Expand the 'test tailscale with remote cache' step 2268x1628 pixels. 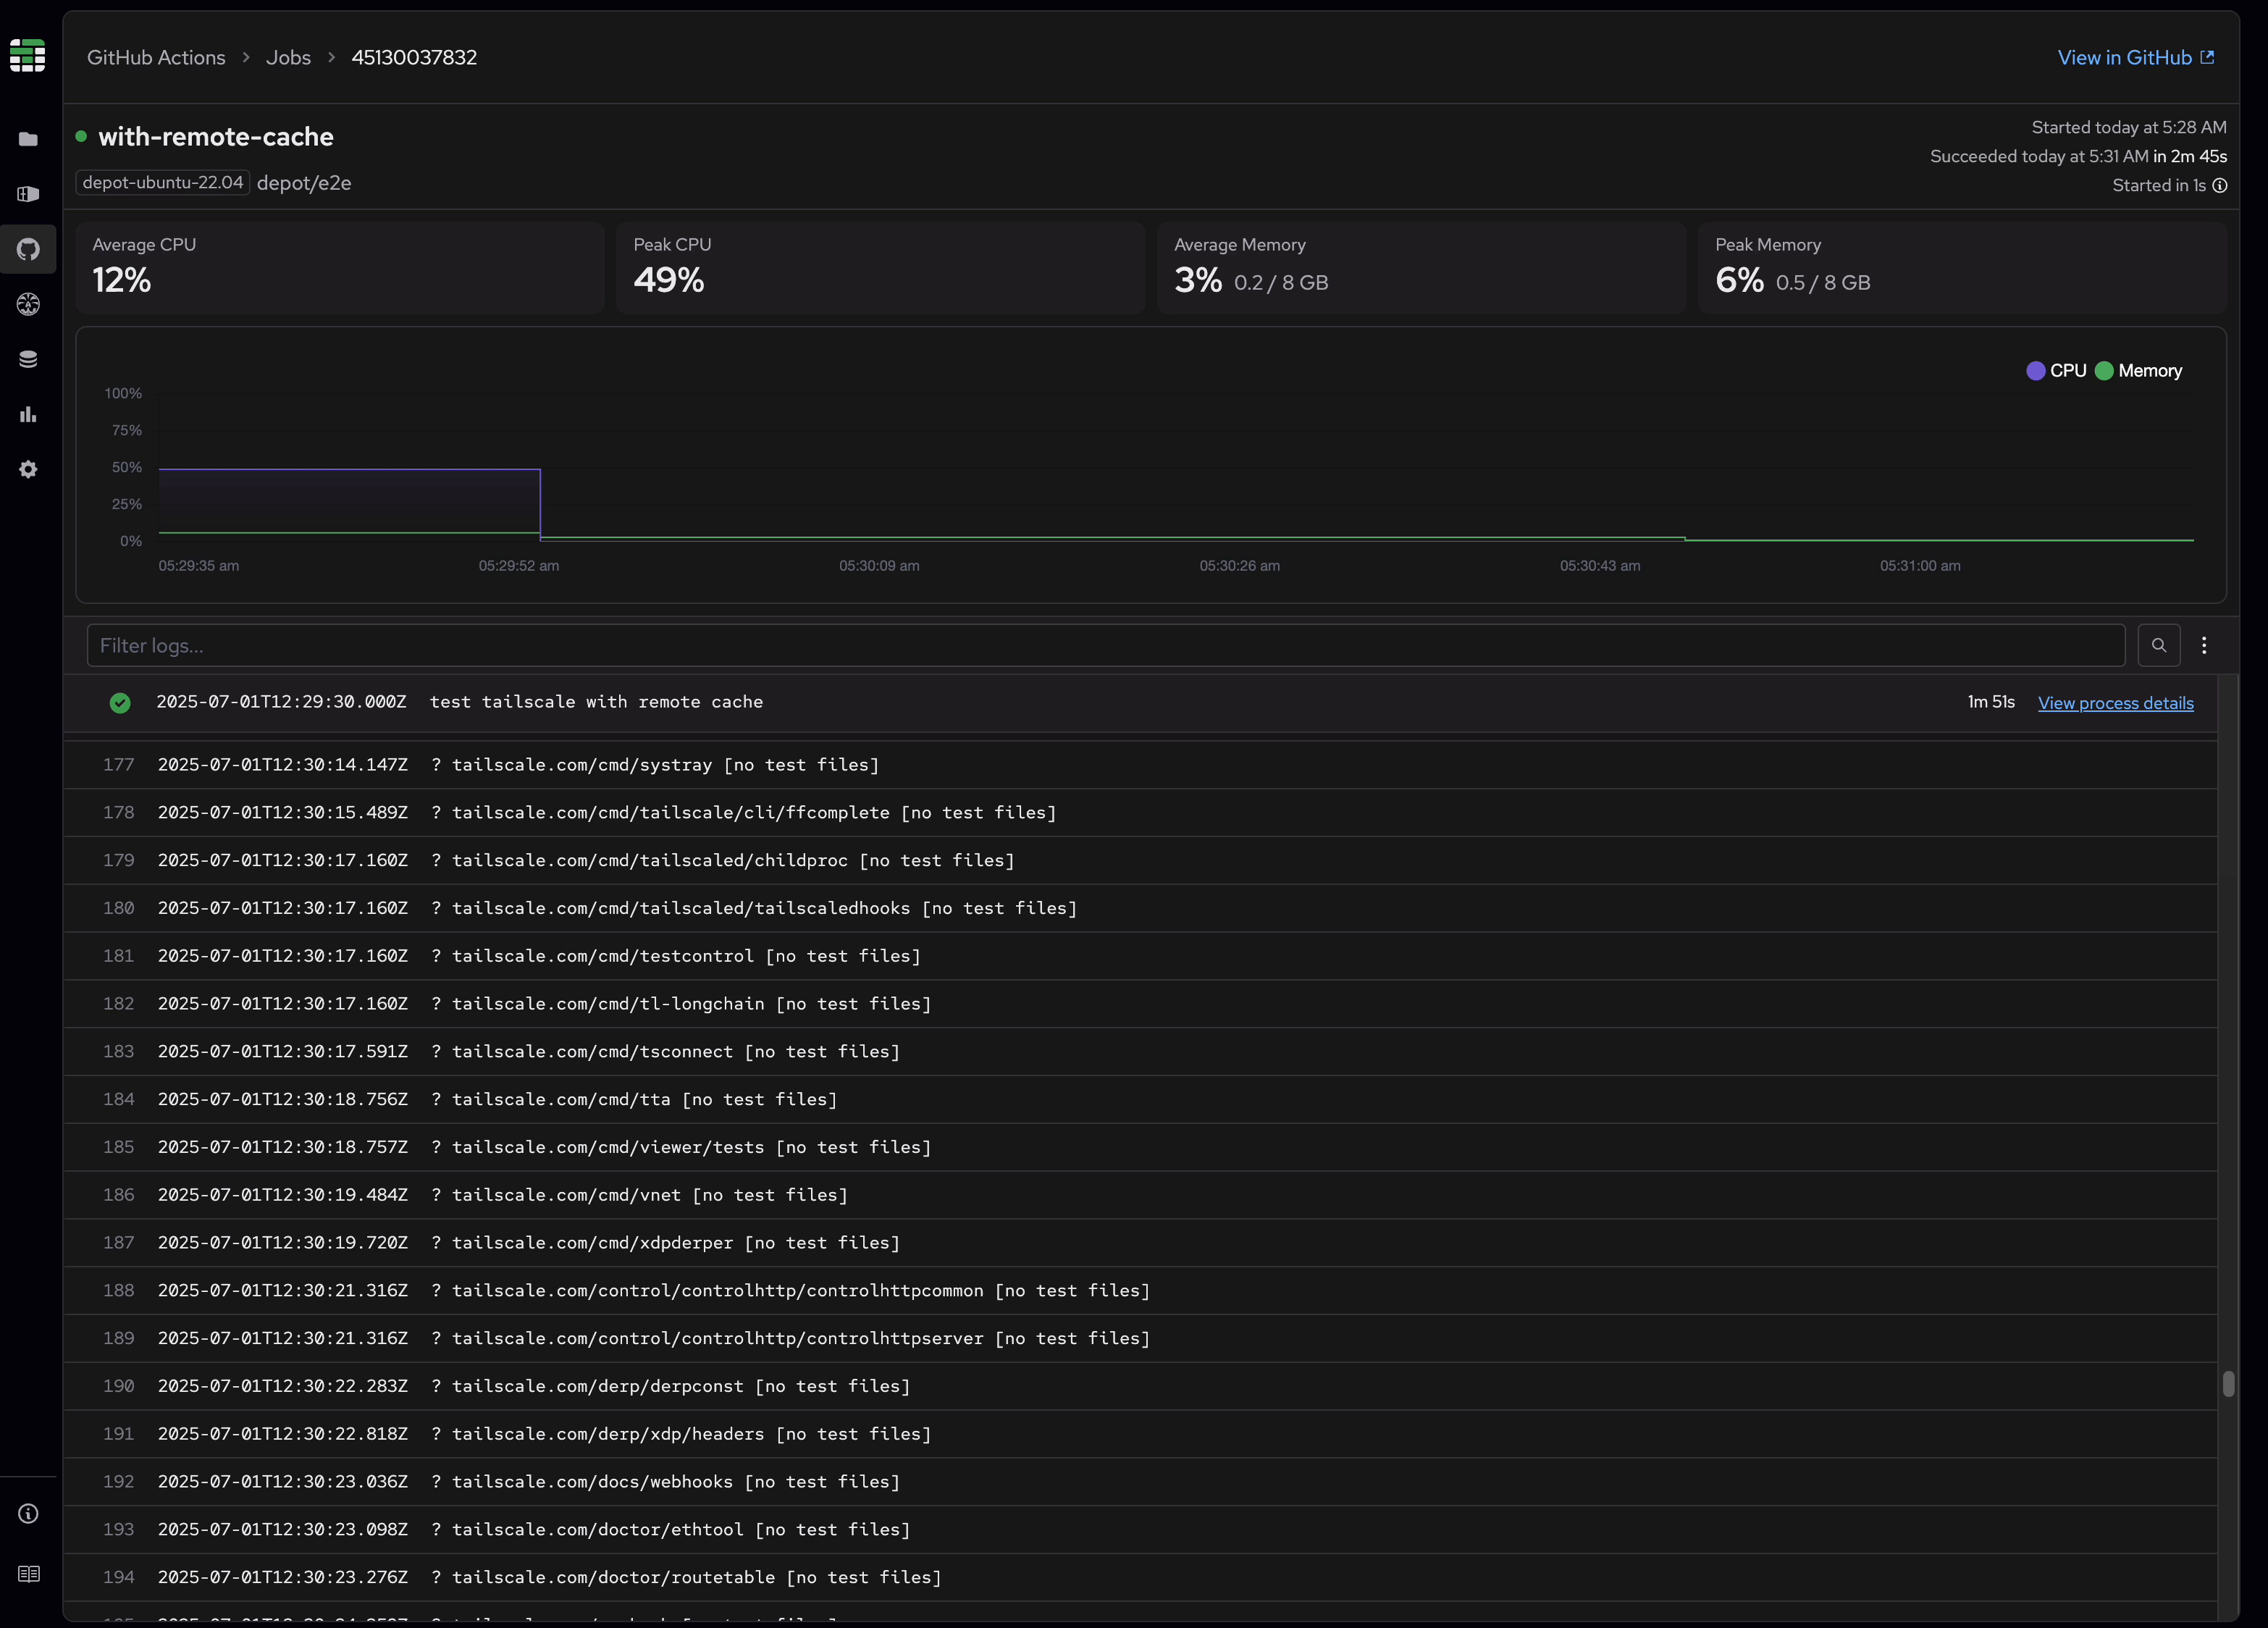(x=597, y=702)
